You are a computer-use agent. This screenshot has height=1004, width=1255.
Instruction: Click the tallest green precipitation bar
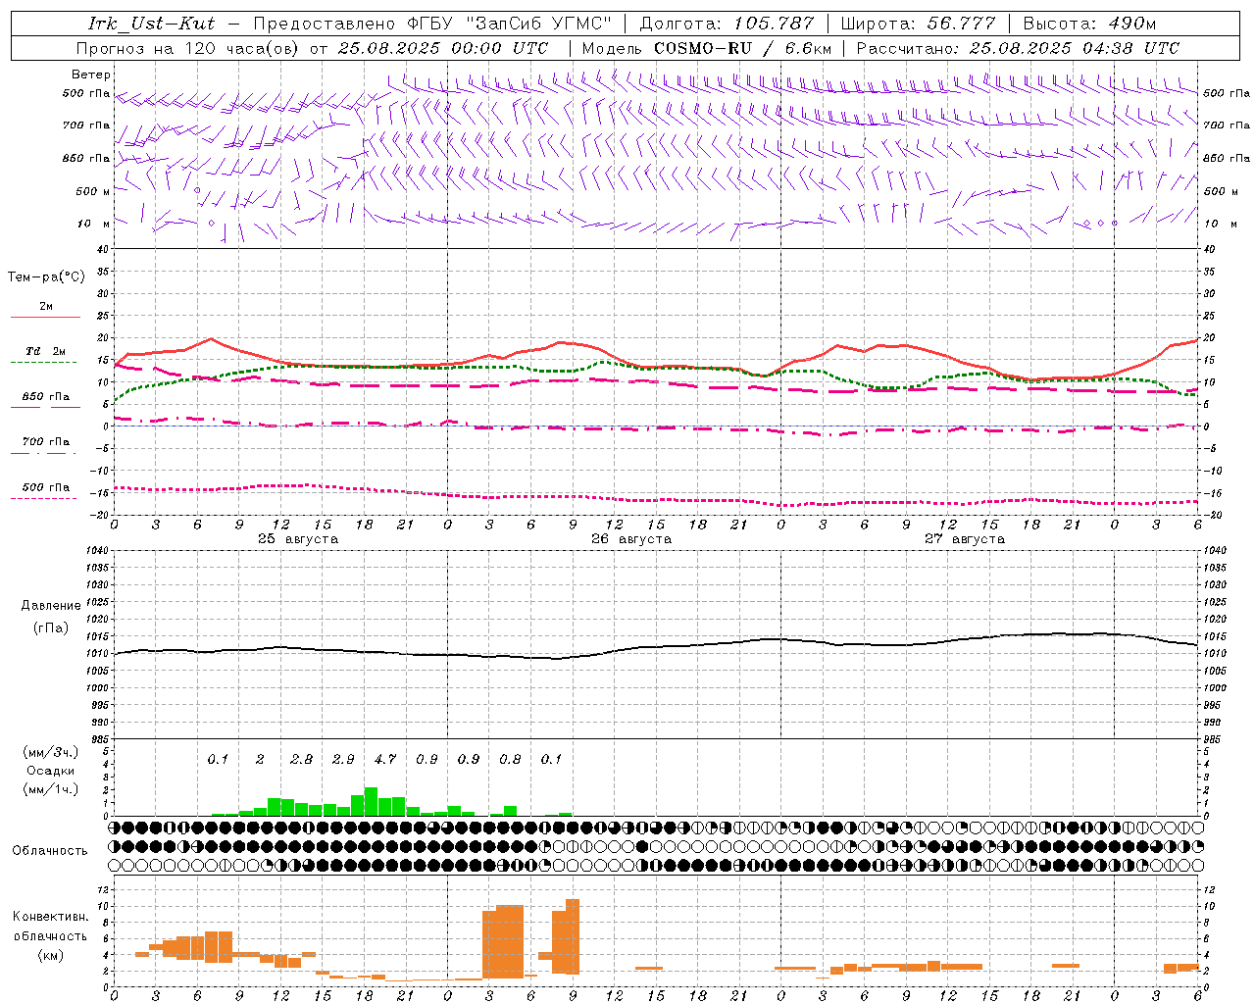click(x=371, y=801)
